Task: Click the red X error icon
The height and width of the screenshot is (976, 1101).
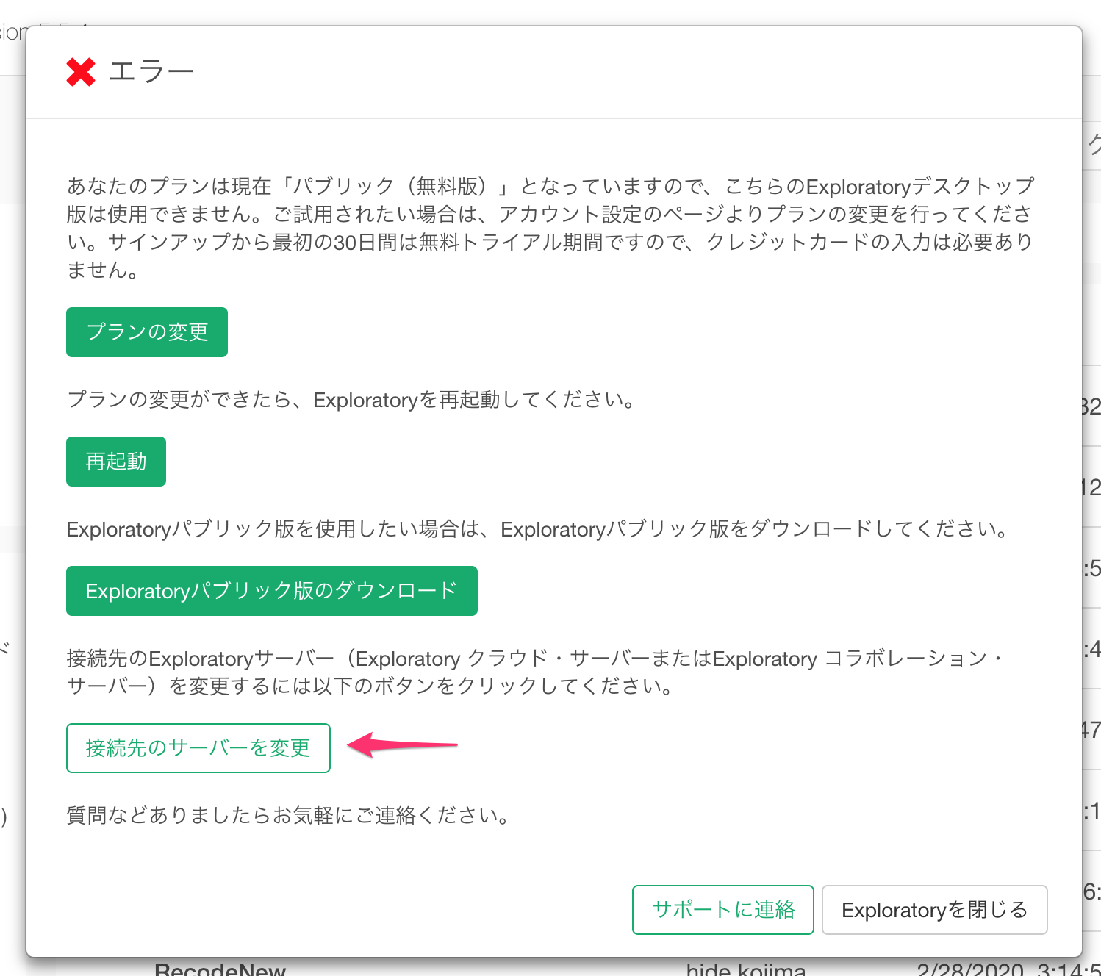Action: point(81,72)
